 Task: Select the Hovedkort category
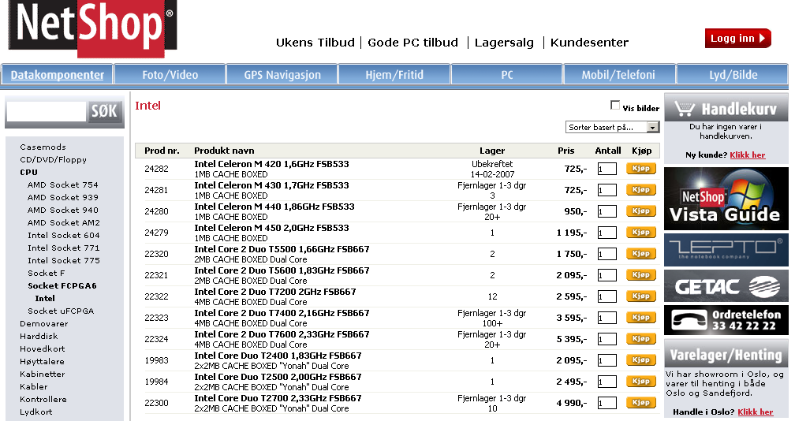click(43, 349)
